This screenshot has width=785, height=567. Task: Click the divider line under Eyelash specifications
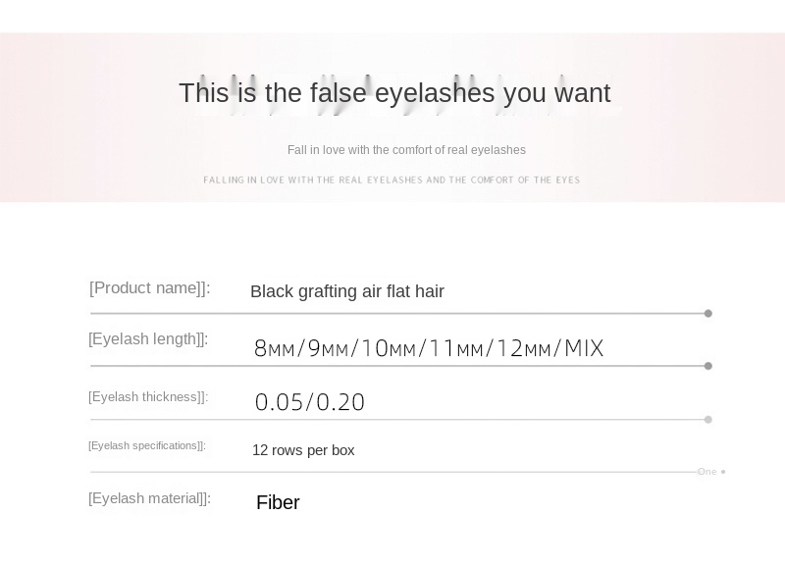point(393,472)
